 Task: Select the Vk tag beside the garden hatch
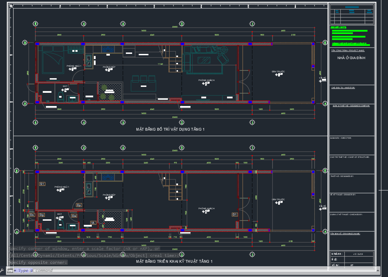[x=93, y=222]
